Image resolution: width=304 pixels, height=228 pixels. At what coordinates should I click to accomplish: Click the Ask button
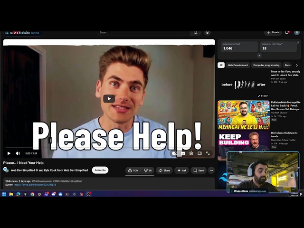coord(182,171)
